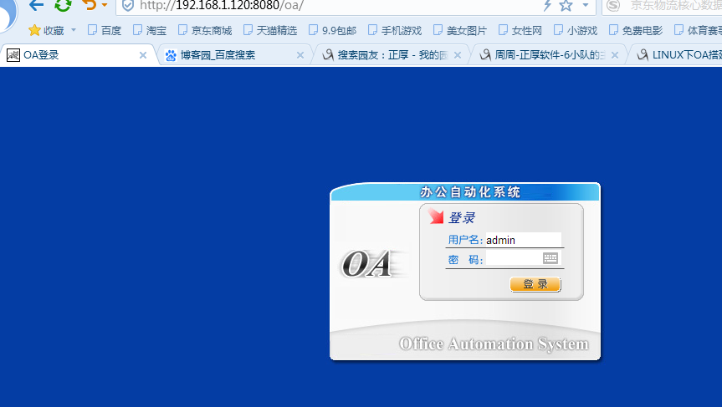Viewport: 722px width, 407px height.
Task: Click the username field containing admin
Action: pos(523,240)
